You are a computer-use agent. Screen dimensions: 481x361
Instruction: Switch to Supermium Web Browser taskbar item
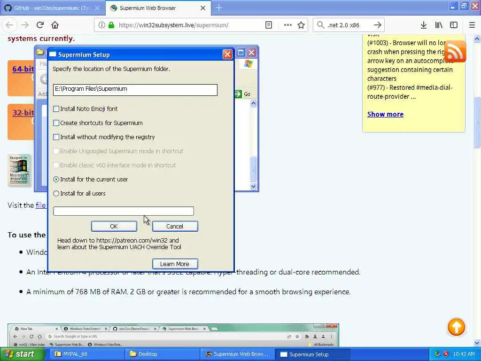[x=237, y=354]
